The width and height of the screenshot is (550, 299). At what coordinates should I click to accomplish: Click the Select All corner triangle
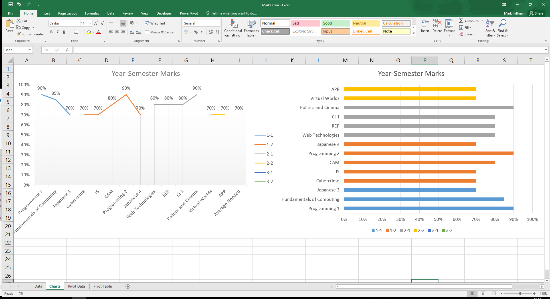[9, 60]
